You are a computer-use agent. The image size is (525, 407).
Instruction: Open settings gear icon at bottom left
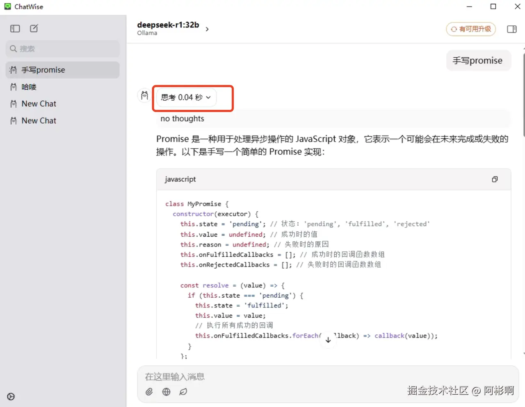click(x=11, y=396)
